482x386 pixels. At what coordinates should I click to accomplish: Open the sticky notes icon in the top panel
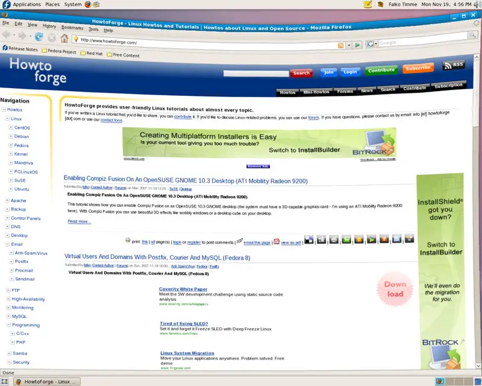pyautogui.click(x=368, y=4)
